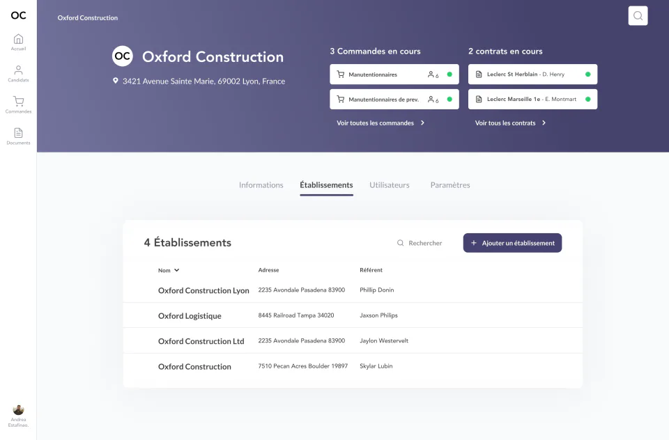Open the Paramètres tab

(x=450, y=185)
